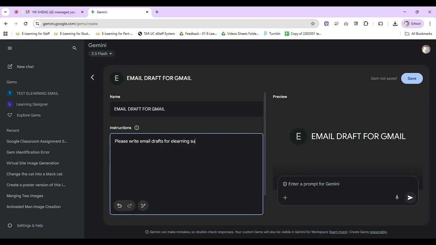
Task: Open recent chat Virtual Site Image Generation
Action: (33, 163)
